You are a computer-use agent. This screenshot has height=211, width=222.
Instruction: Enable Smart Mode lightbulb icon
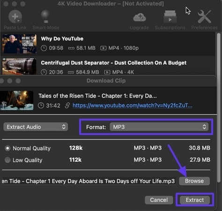[x=45, y=16]
